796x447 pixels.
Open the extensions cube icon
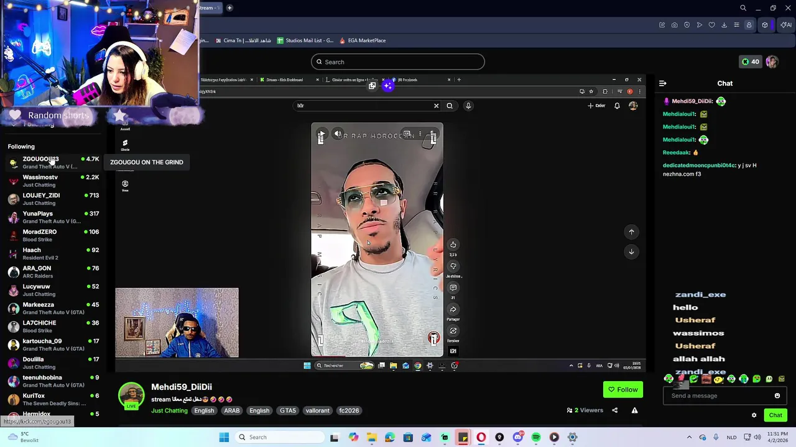pos(765,25)
